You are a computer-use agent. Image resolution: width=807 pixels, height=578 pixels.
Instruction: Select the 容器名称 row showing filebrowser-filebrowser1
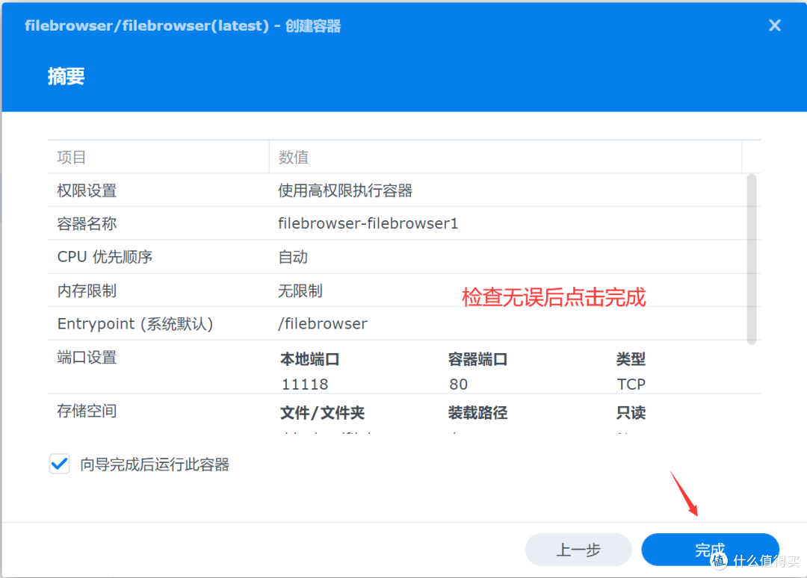(x=224, y=223)
